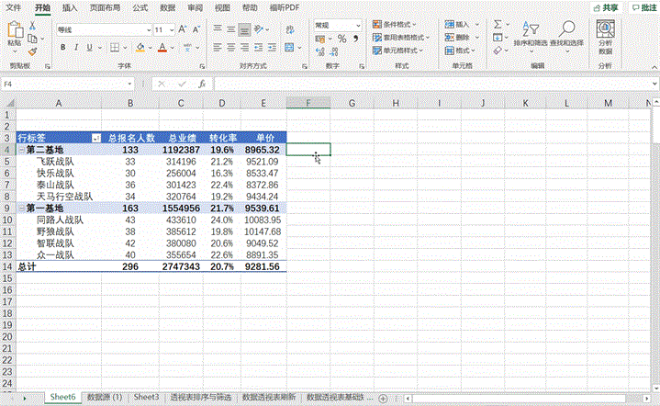Click the insert function fx icon
This screenshot has height=406, width=660.
pos(202,84)
